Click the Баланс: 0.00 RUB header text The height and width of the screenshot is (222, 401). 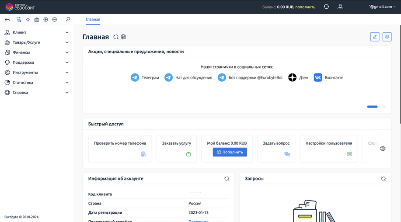coord(278,7)
